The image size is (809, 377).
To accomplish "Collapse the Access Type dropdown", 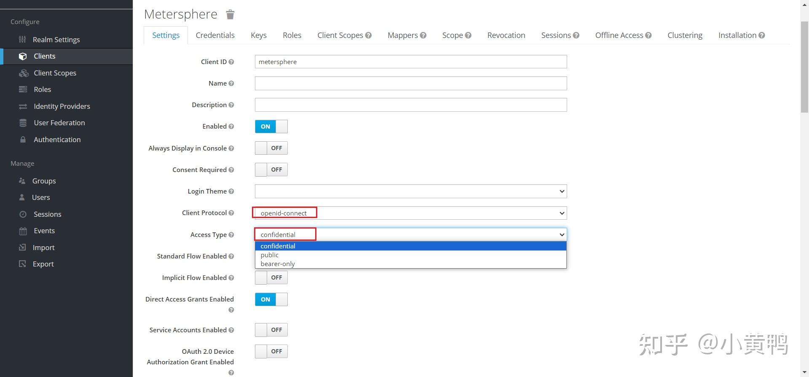I will click(411, 234).
